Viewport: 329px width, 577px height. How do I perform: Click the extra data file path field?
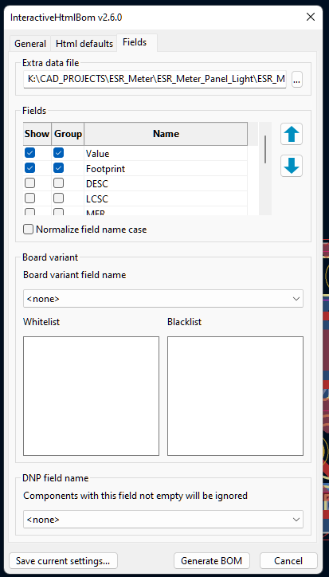[x=155, y=79]
